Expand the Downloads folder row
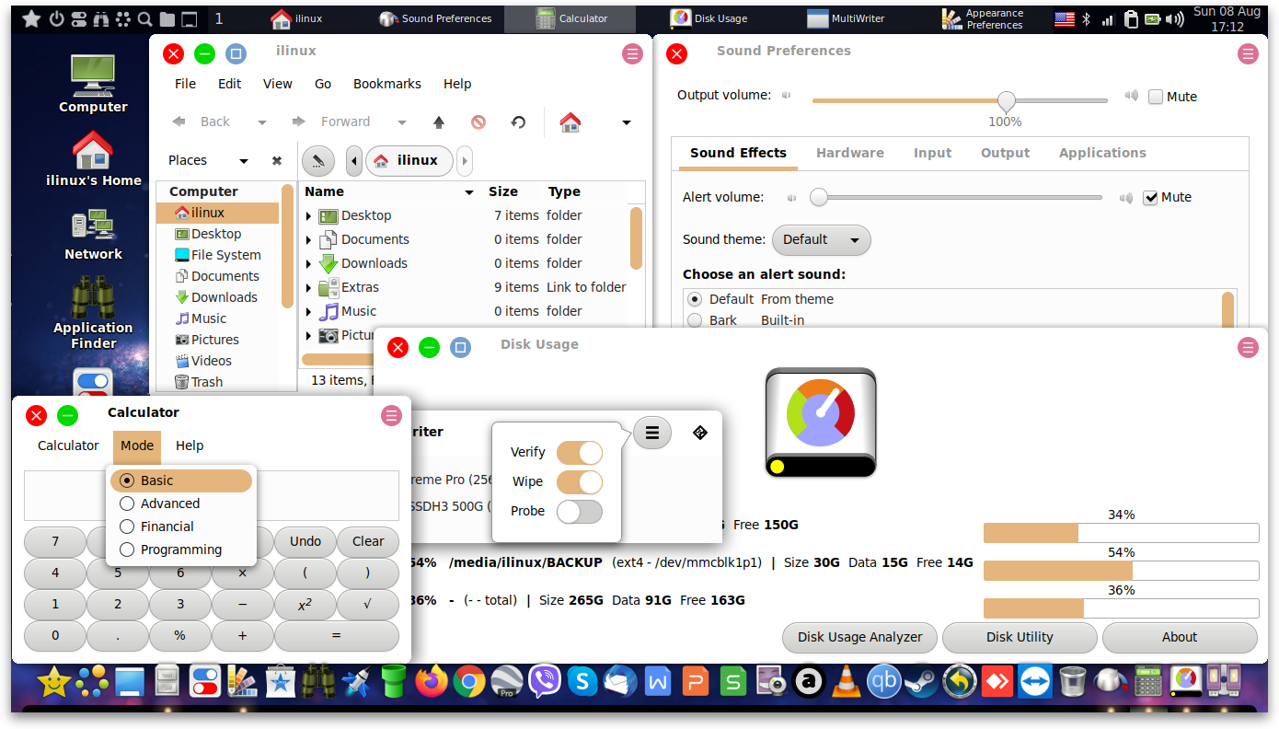 pos(309,263)
